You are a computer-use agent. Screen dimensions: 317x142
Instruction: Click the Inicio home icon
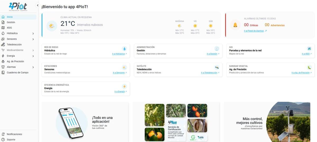3,17
